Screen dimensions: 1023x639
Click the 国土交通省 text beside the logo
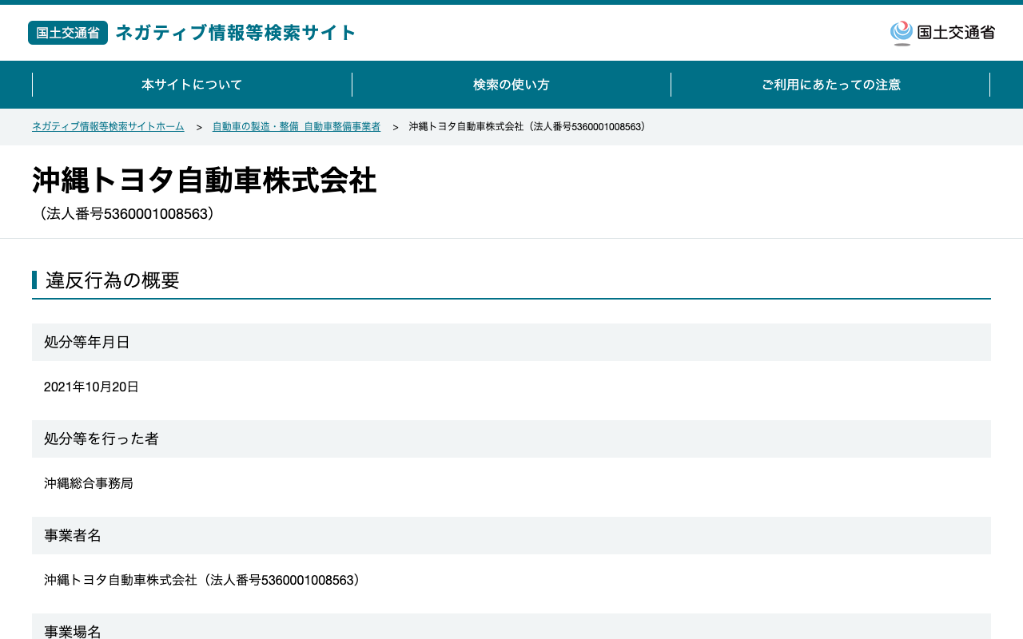[x=956, y=33]
